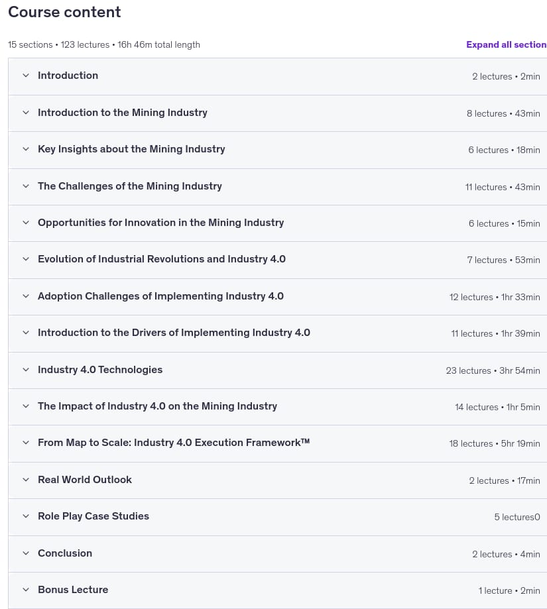
Task: Click the "7 lectures • 53min" text
Action: coord(503,260)
